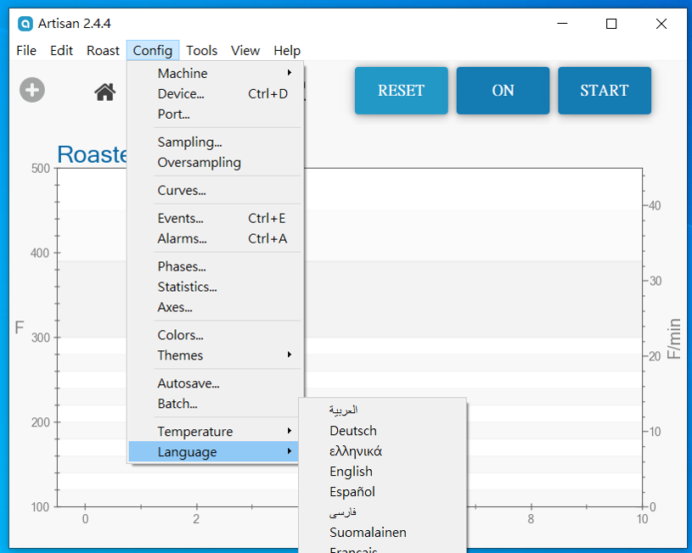This screenshot has height=553, width=692.
Task: Click the home icon in toolbar
Action: click(x=105, y=92)
